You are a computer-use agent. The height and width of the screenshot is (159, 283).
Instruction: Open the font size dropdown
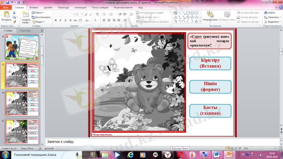[x=82, y=14]
